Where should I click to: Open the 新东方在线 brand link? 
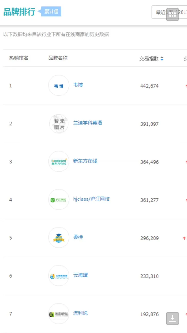pyautogui.click(x=85, y=161)
